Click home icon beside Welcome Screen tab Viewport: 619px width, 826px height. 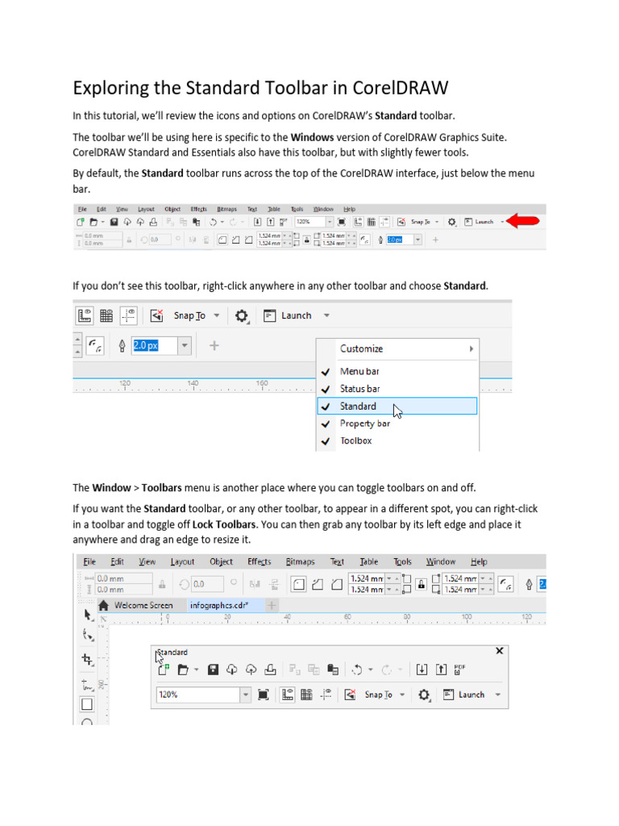click(x=104, y=605)
